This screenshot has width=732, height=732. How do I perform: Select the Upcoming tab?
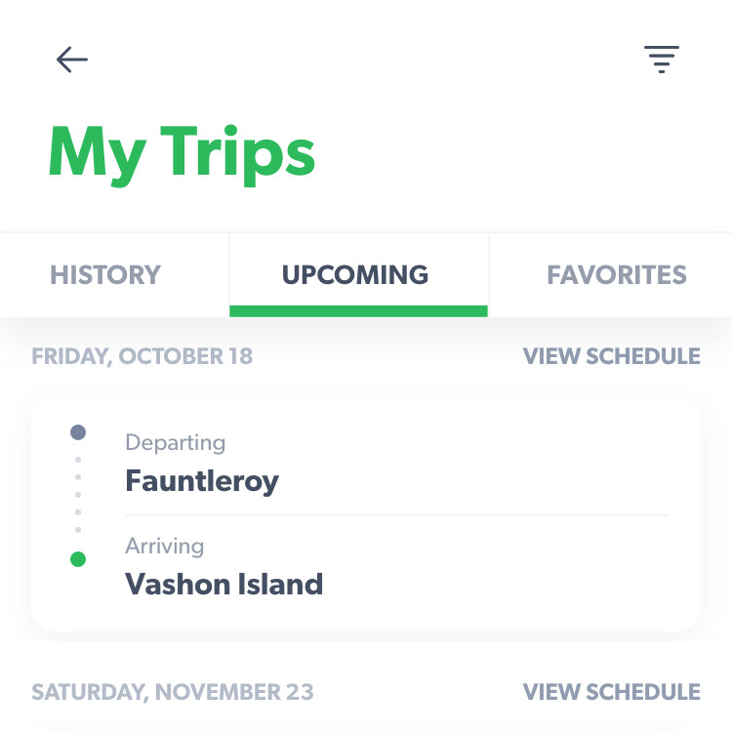point(355,274)
